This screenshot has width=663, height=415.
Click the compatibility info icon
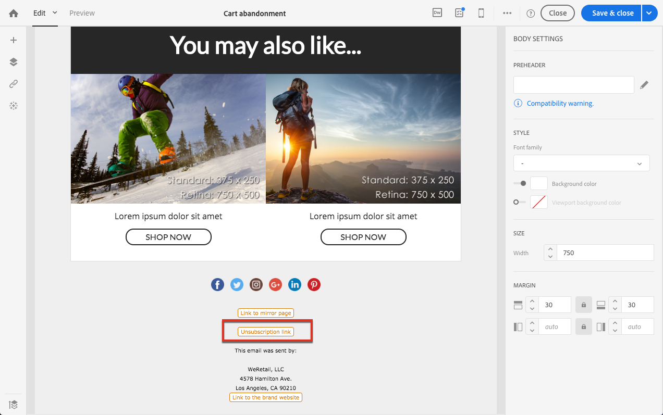pos(518,103)
